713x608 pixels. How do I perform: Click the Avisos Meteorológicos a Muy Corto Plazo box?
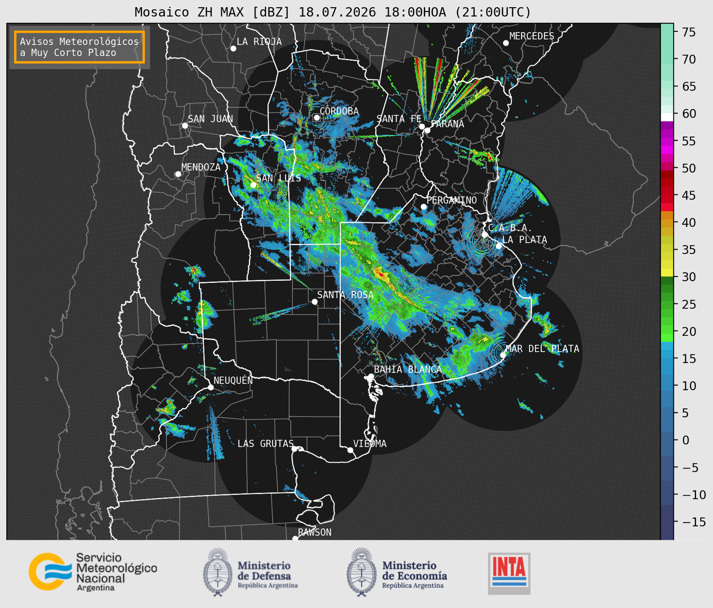pyautogui.click(x=79, y=47)
